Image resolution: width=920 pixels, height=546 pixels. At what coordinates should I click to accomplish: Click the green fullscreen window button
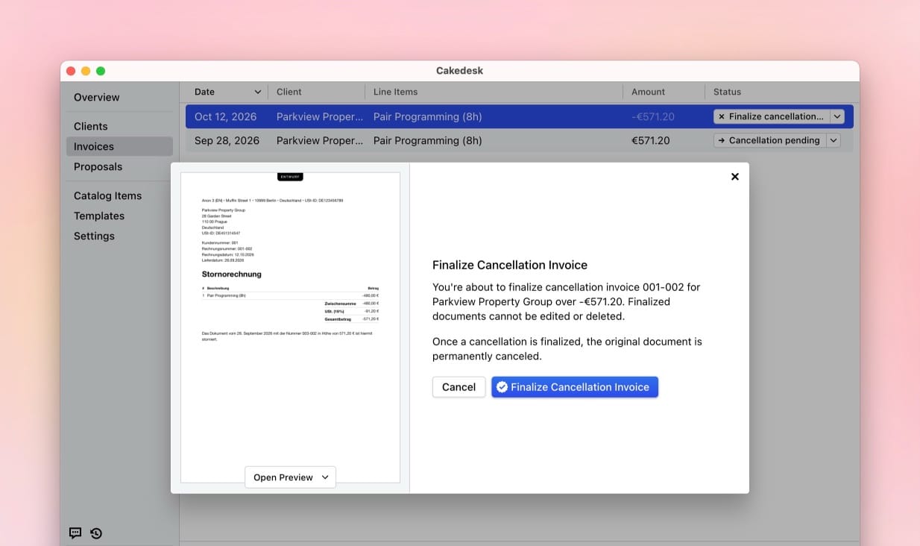point(101,71)
